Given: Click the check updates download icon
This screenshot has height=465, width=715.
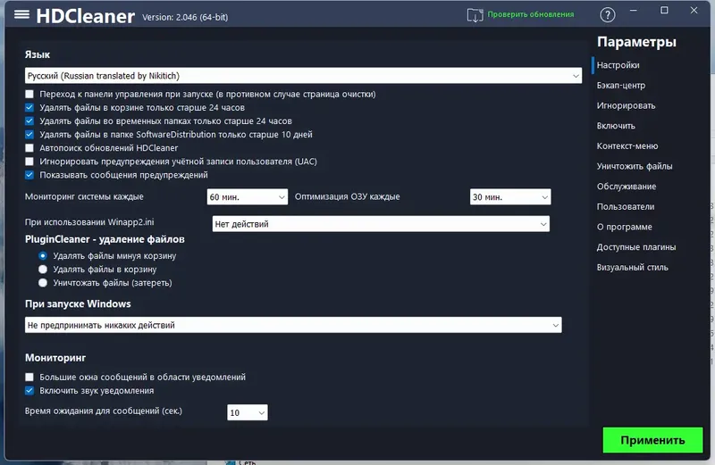Looking at the screenshot, I should 475,15.
